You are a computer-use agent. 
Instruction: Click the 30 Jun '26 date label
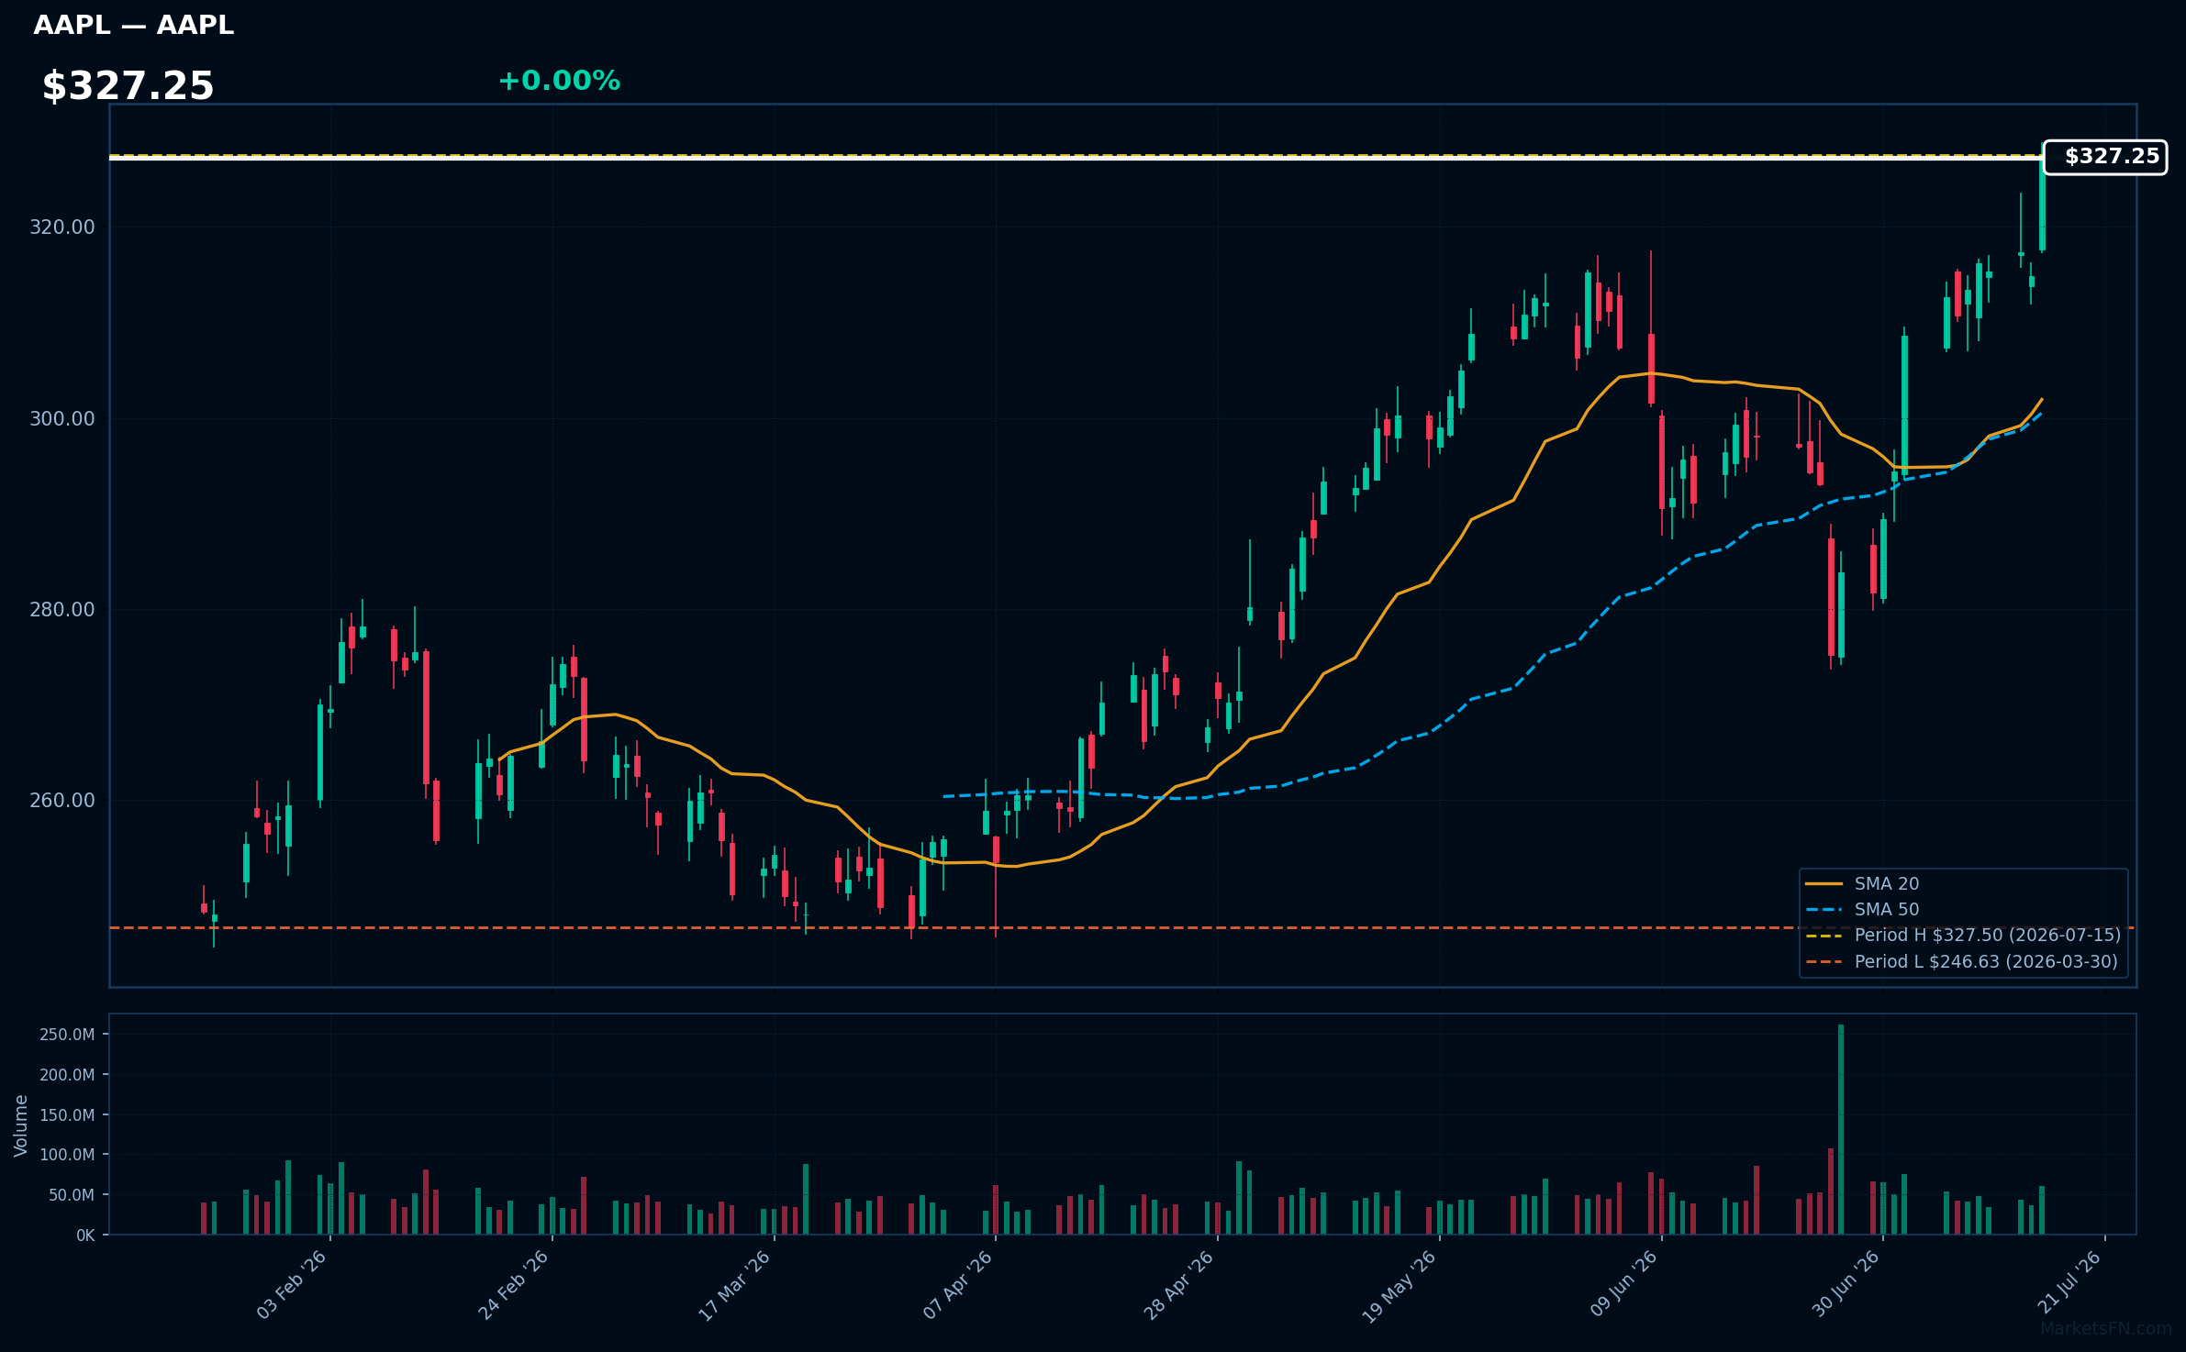click(1846, 1285)
